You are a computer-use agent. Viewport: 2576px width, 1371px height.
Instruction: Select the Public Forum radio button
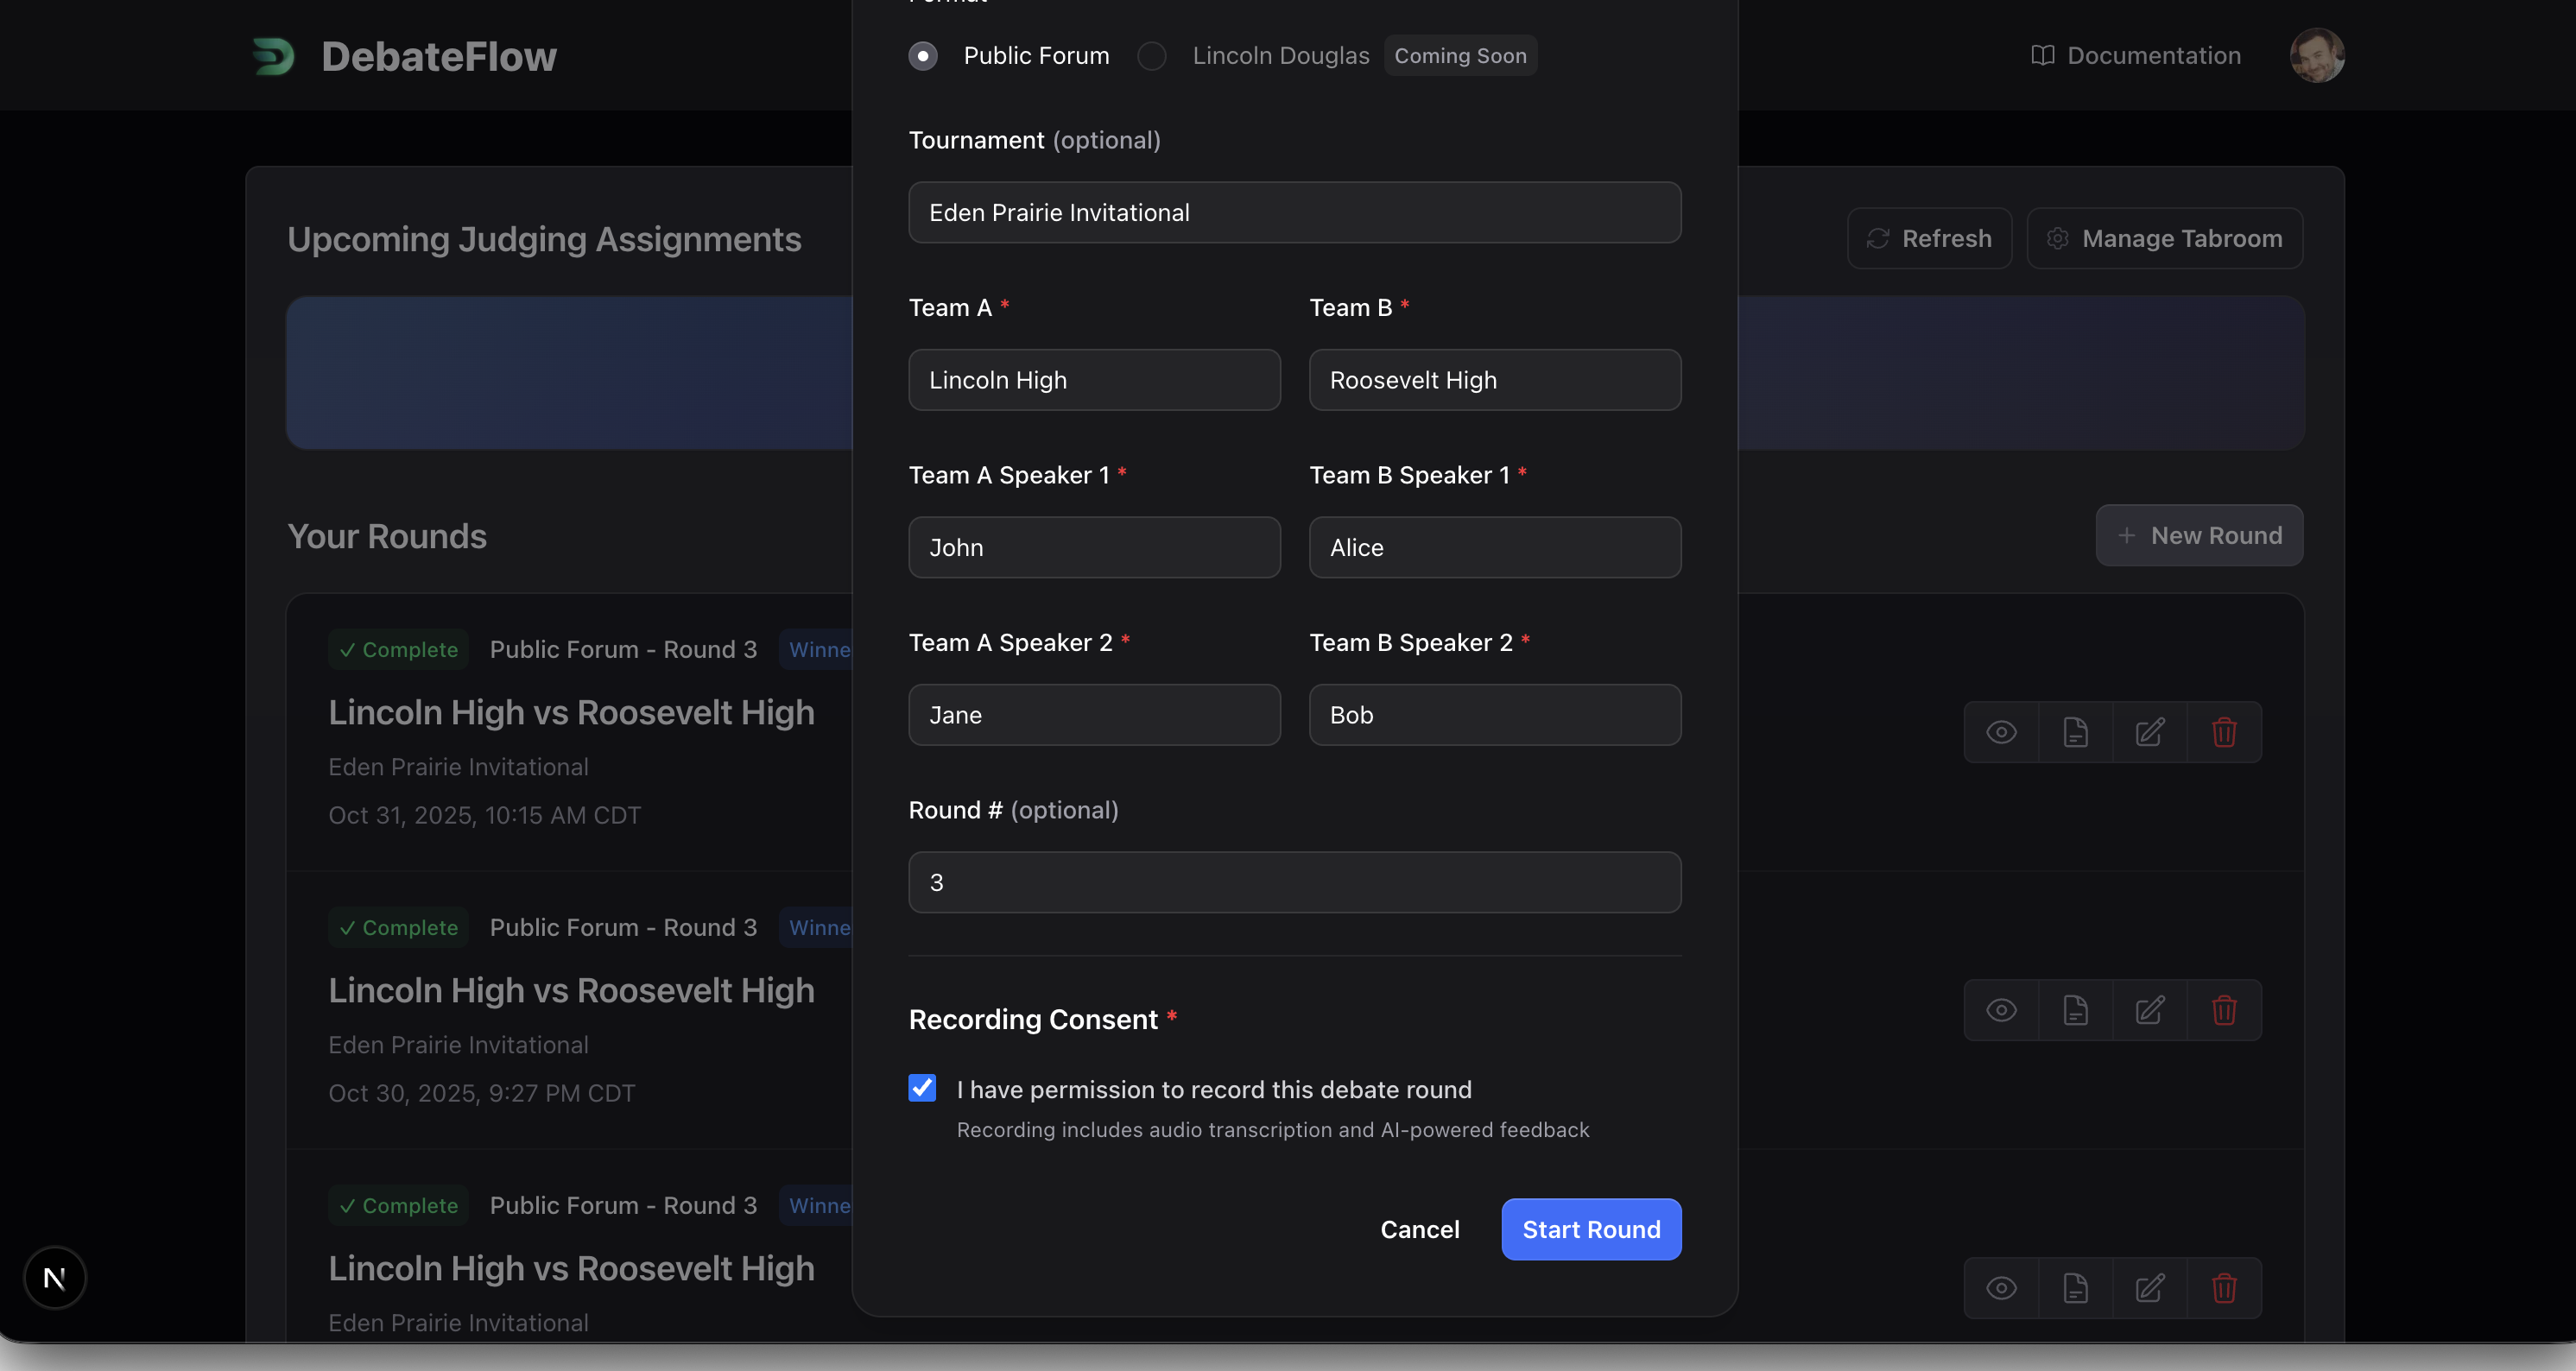point(923,56)
